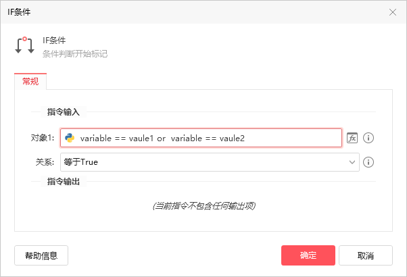This screenshot has width=407, height=277.
Task: Close the IF条件 dialog window
Action: click(393, 11)
